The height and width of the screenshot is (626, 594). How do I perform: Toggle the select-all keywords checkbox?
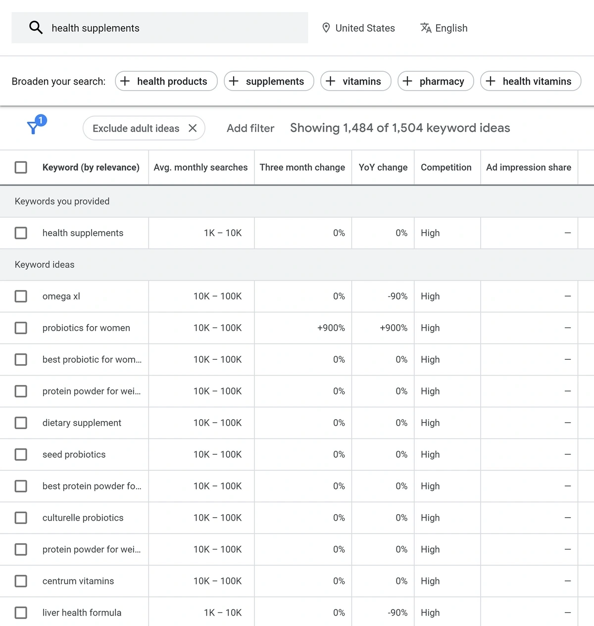coord(21,167)
